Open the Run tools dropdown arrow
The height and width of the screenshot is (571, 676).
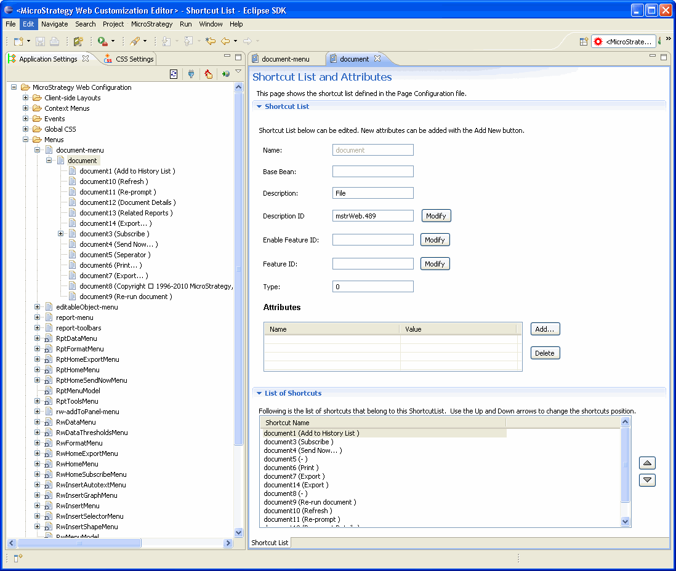tap(113, 41)
